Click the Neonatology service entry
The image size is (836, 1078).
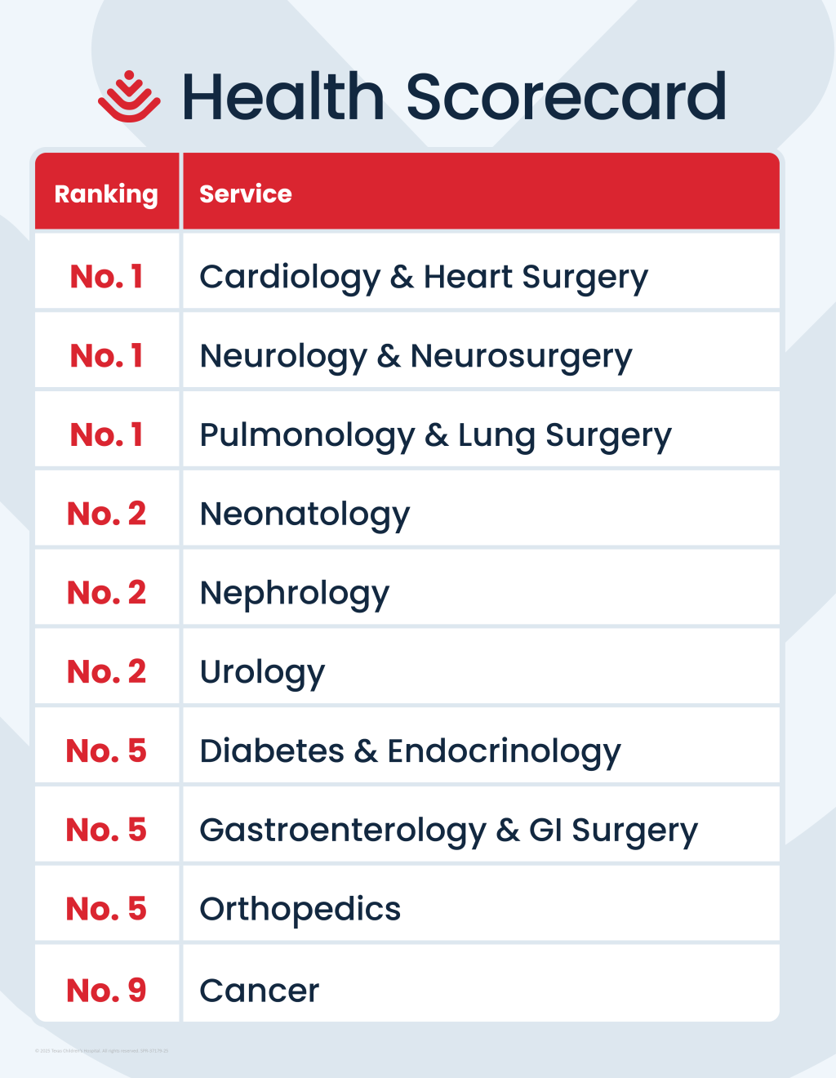click(305, 514)
